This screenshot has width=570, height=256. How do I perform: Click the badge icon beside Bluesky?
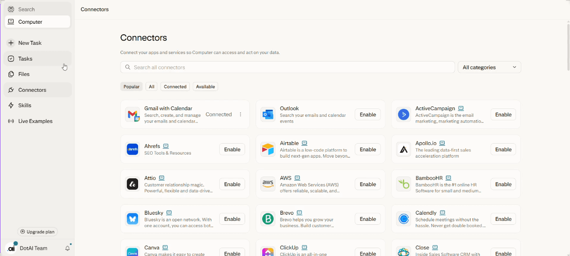(x=169, y=213)
